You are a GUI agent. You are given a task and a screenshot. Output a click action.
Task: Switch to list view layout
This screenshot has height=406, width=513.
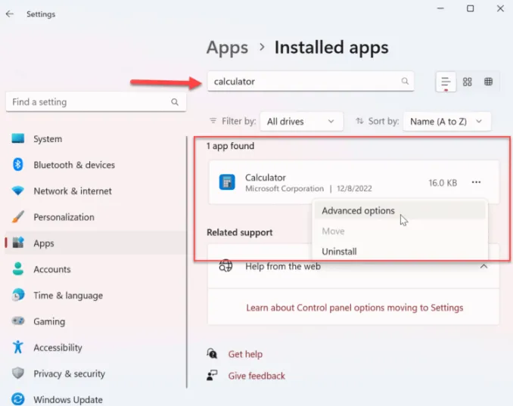point(446,82)
